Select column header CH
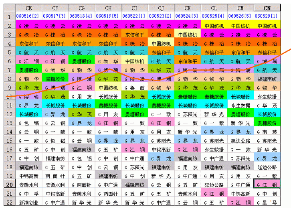This screenshot has height=211, width=291. 108,8
